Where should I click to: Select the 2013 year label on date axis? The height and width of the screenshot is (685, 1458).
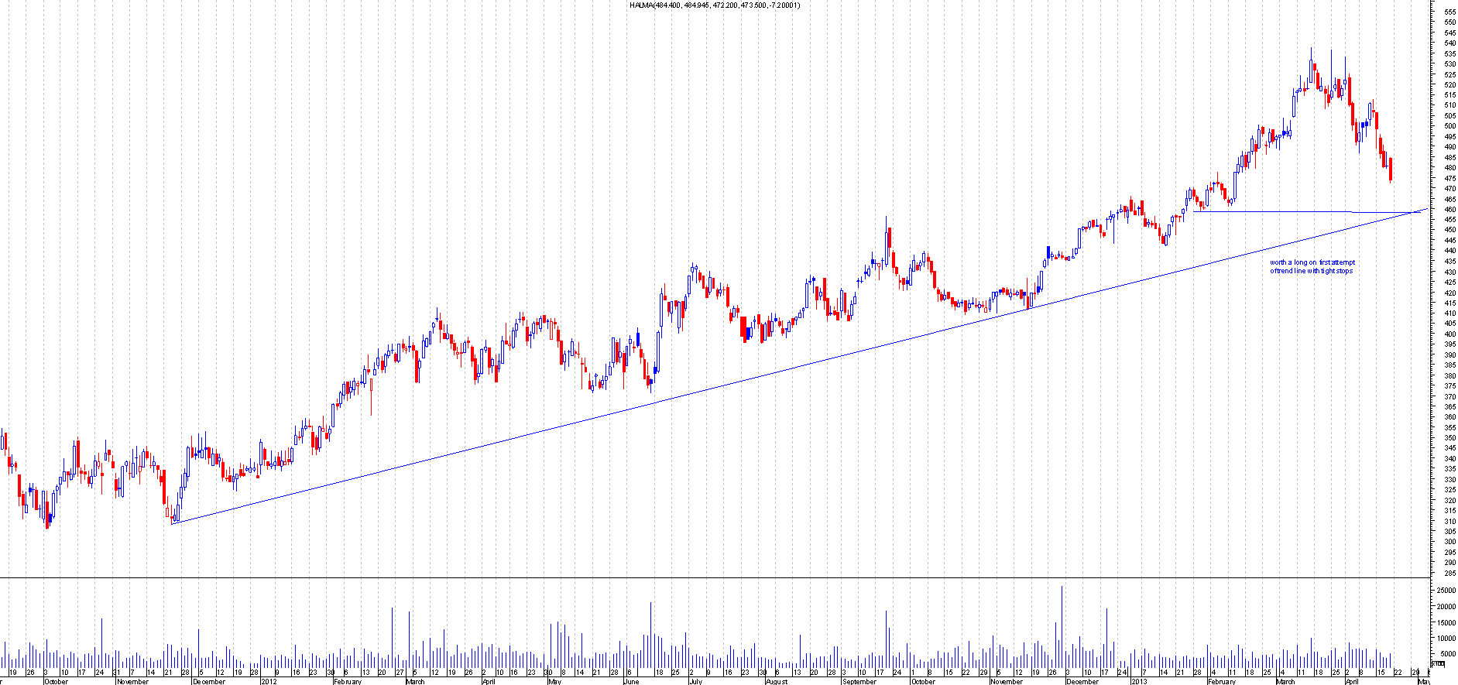click(x=1138, y=682)
